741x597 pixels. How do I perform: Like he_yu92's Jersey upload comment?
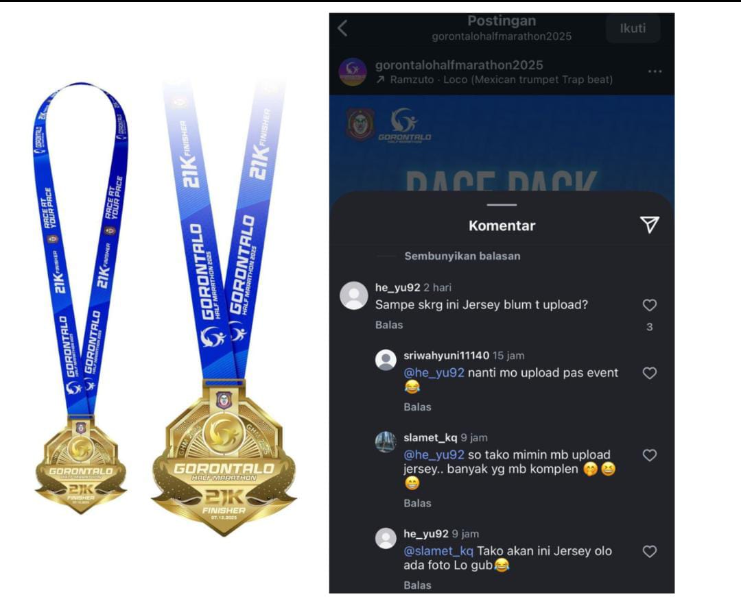point(649,305)
